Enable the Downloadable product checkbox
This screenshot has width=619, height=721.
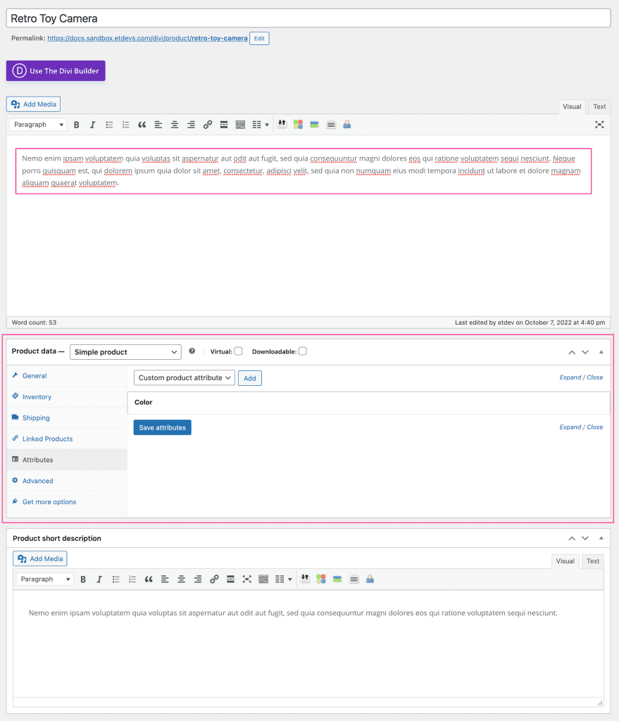302,351
